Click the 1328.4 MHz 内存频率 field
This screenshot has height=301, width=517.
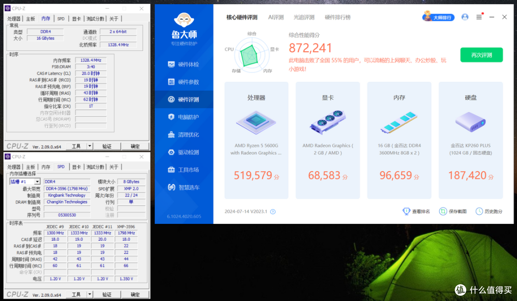(90, 60)
